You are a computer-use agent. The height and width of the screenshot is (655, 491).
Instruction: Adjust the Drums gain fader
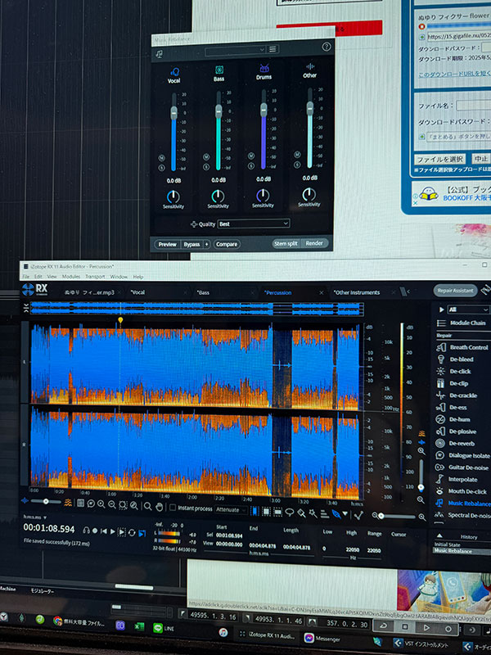(x=264, y=110)
